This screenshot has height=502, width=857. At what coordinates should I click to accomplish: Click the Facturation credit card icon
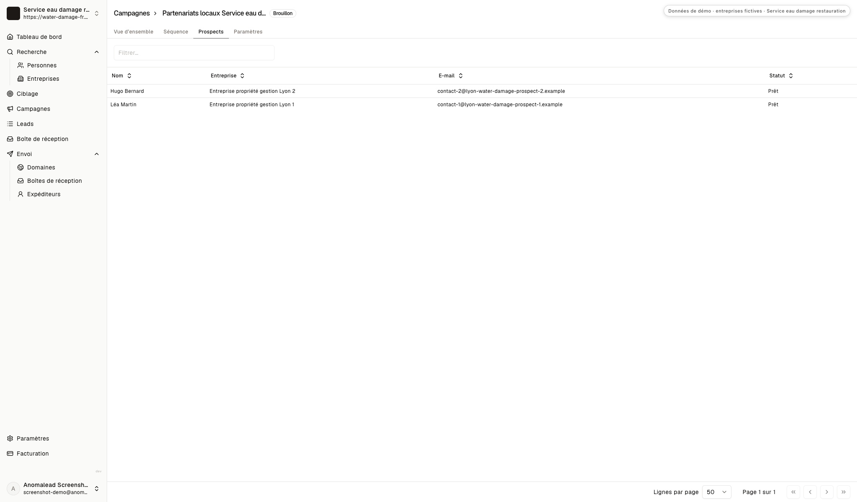[10, 453]
